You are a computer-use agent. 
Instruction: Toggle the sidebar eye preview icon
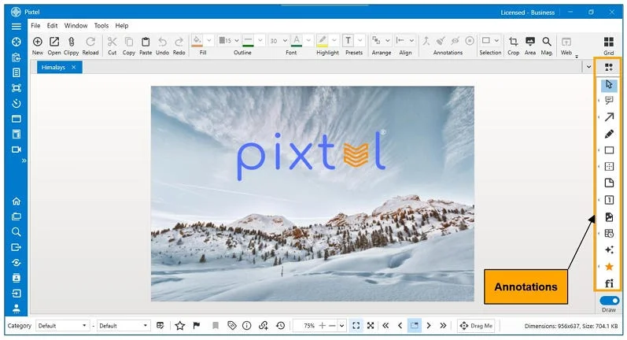pos(16,262)
